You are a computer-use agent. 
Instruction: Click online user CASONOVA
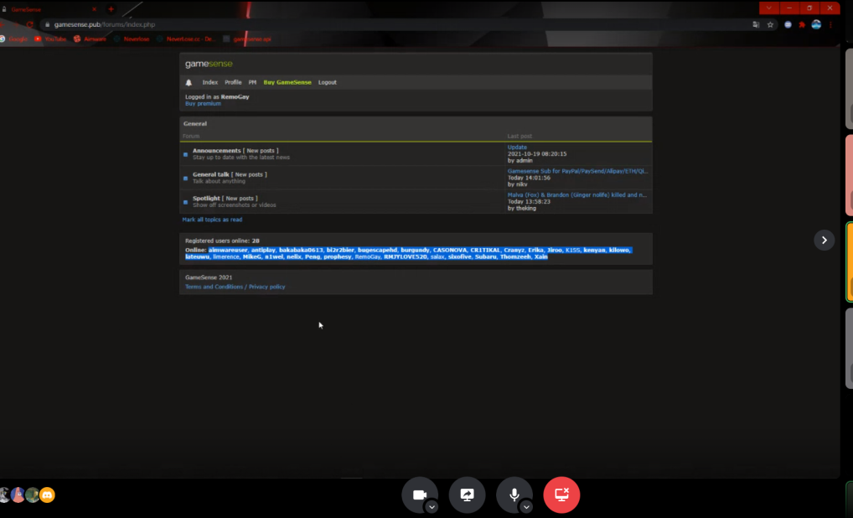(450, 250)
